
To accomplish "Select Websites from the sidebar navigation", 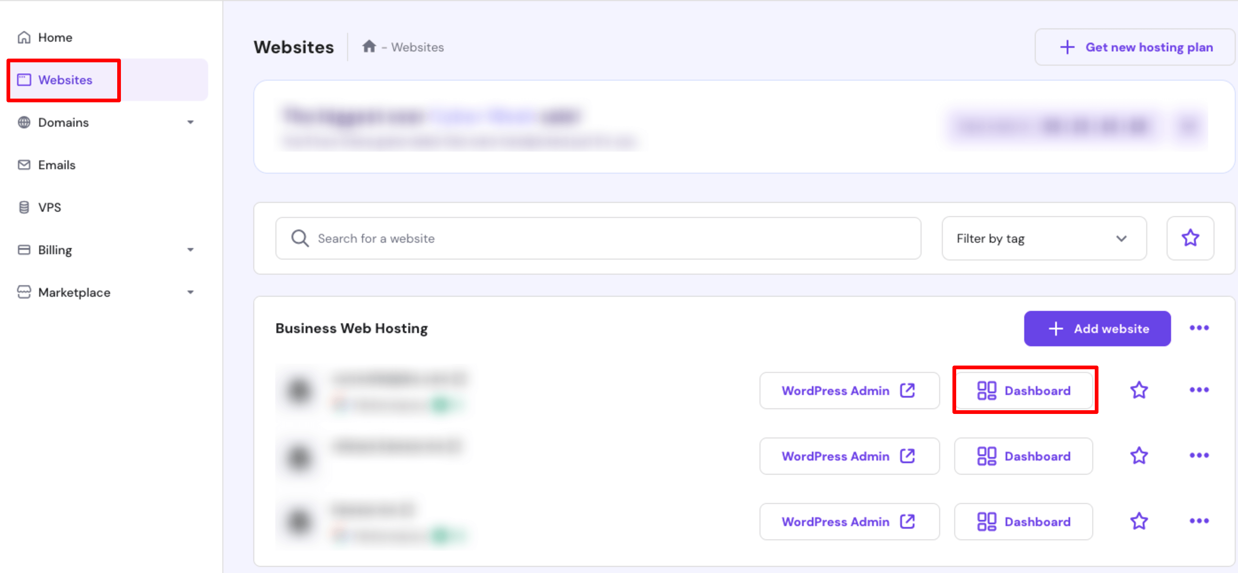I will (65, 79).
